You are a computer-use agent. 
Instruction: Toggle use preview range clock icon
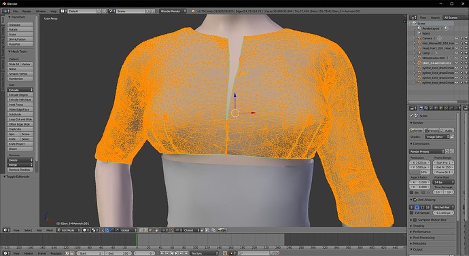tap(67, 253)
